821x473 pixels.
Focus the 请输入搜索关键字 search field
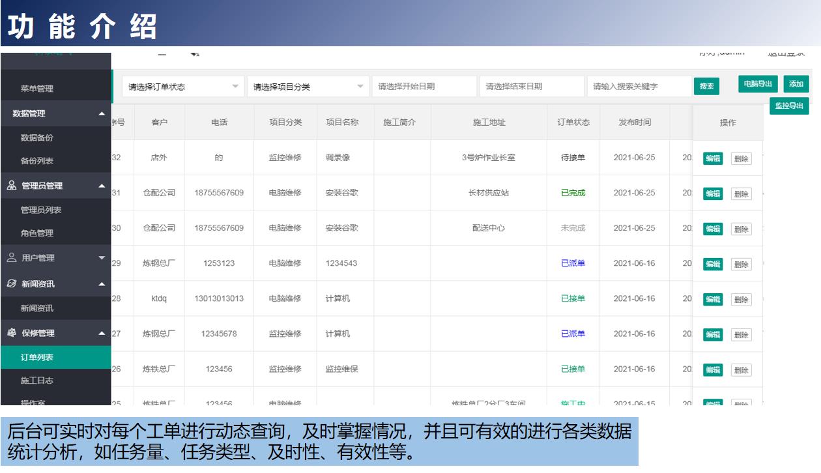click(x=639, y=87)
